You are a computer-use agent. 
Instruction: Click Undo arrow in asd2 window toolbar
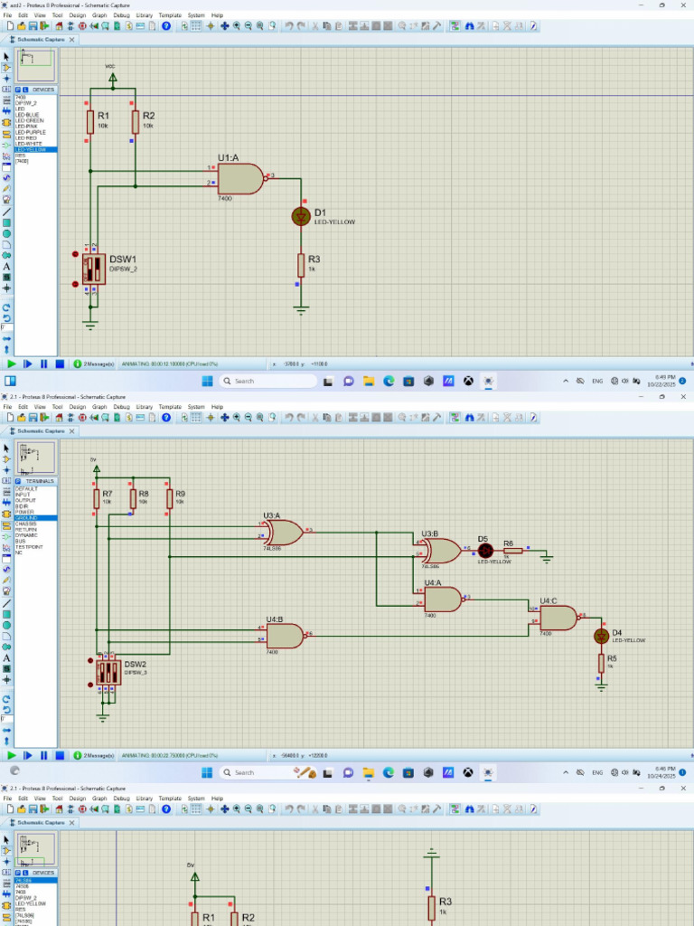pyautogui.click(x=289, y=26)
